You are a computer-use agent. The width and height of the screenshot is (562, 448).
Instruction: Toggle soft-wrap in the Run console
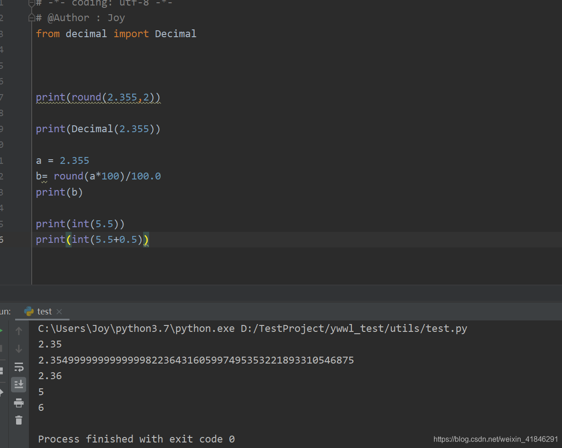coord(19,367)
